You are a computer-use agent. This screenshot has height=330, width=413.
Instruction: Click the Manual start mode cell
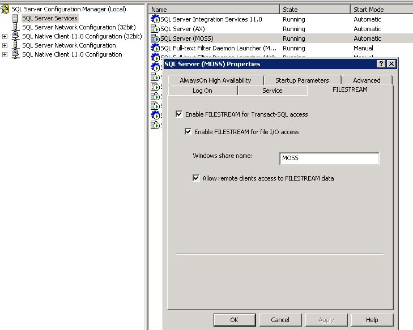tap(363, 48)
